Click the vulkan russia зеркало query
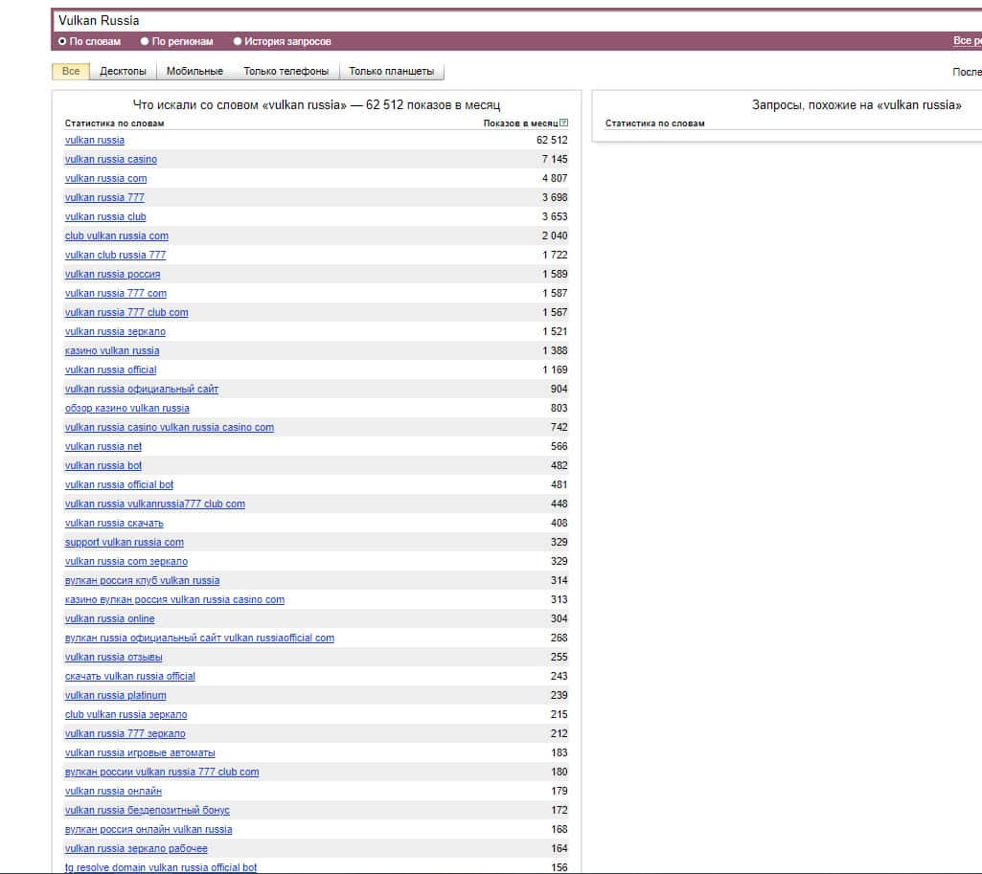982x874 pixels. (115, 331)
